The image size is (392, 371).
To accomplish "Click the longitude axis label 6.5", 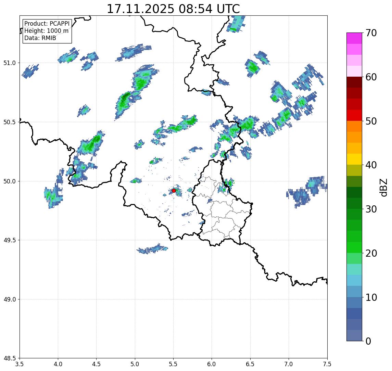I will 250,364.
